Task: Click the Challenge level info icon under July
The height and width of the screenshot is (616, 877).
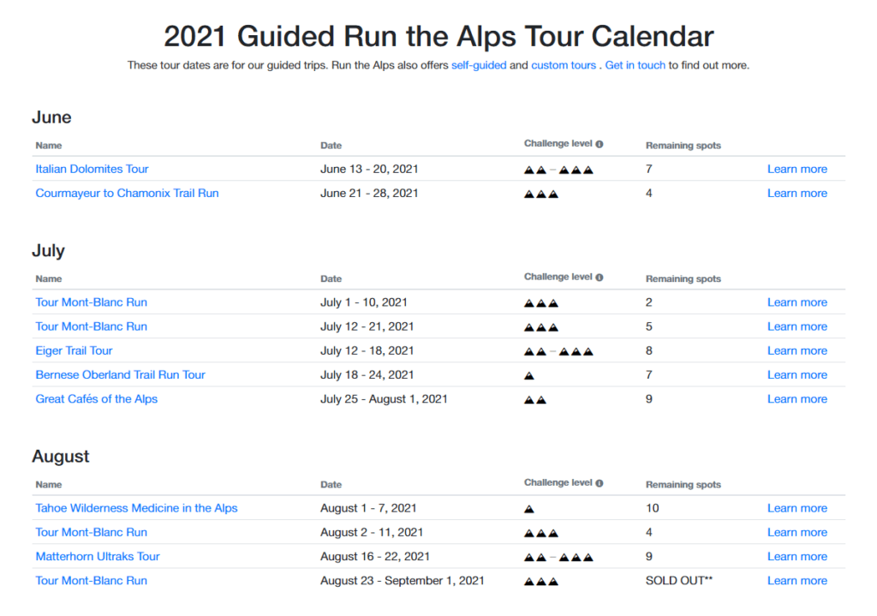Action: (600, 278)
